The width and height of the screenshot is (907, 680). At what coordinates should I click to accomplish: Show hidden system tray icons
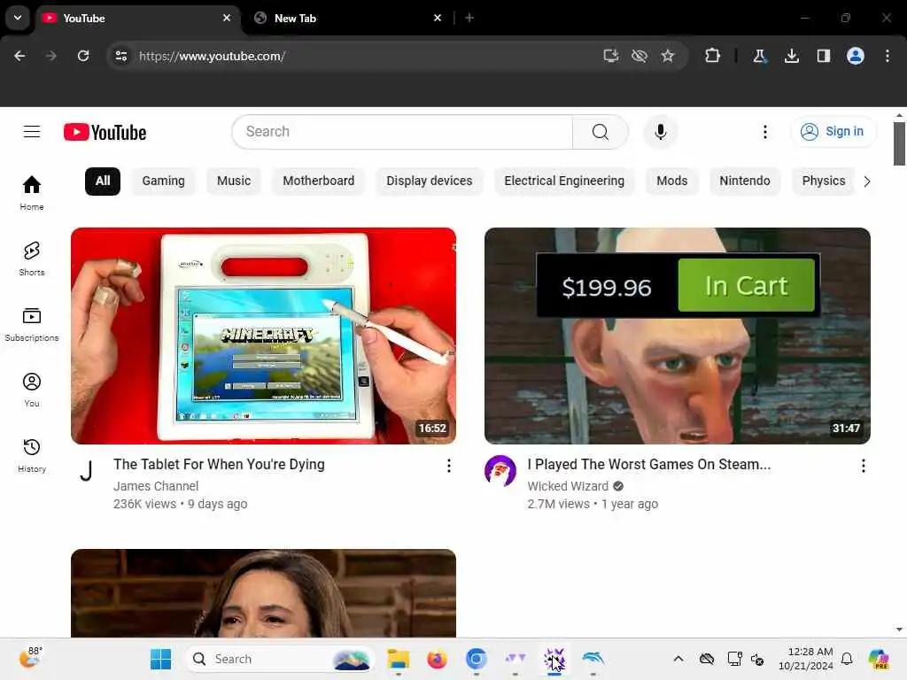[678, 659]
